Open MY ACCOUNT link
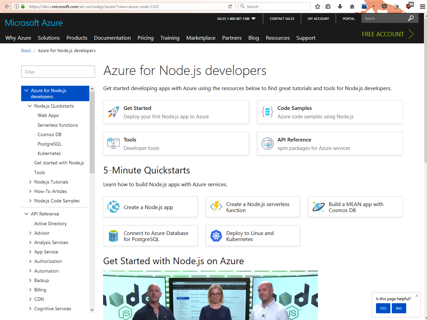 318,19
